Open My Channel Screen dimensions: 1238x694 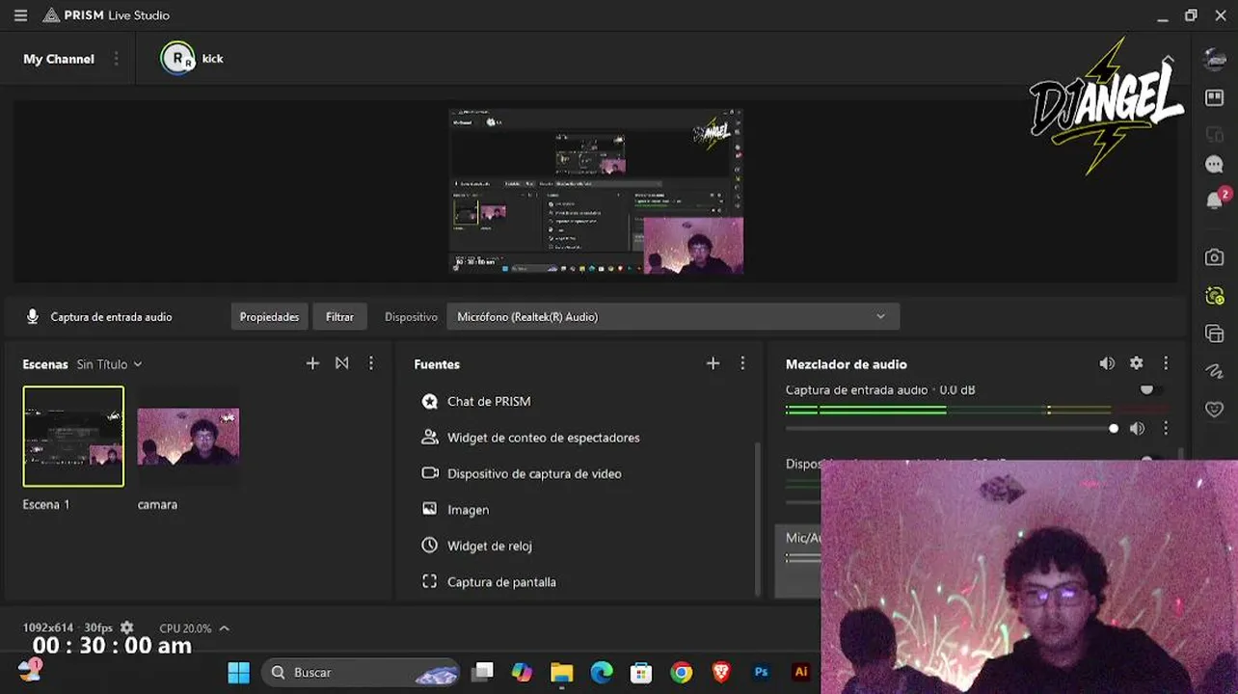tap(59, 59)
